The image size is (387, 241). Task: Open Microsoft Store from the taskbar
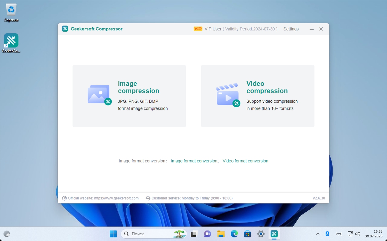[248, 234]
